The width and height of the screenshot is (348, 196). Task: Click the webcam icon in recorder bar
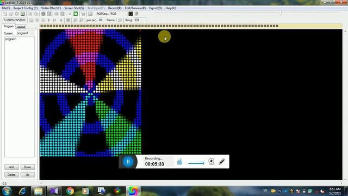coord(212,162)
